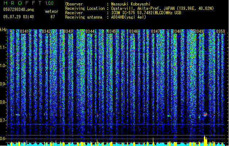This screenshot has height=146, width=229.
Task: Click the meteor echo just left of 0341
Action: tap(18, 115)
